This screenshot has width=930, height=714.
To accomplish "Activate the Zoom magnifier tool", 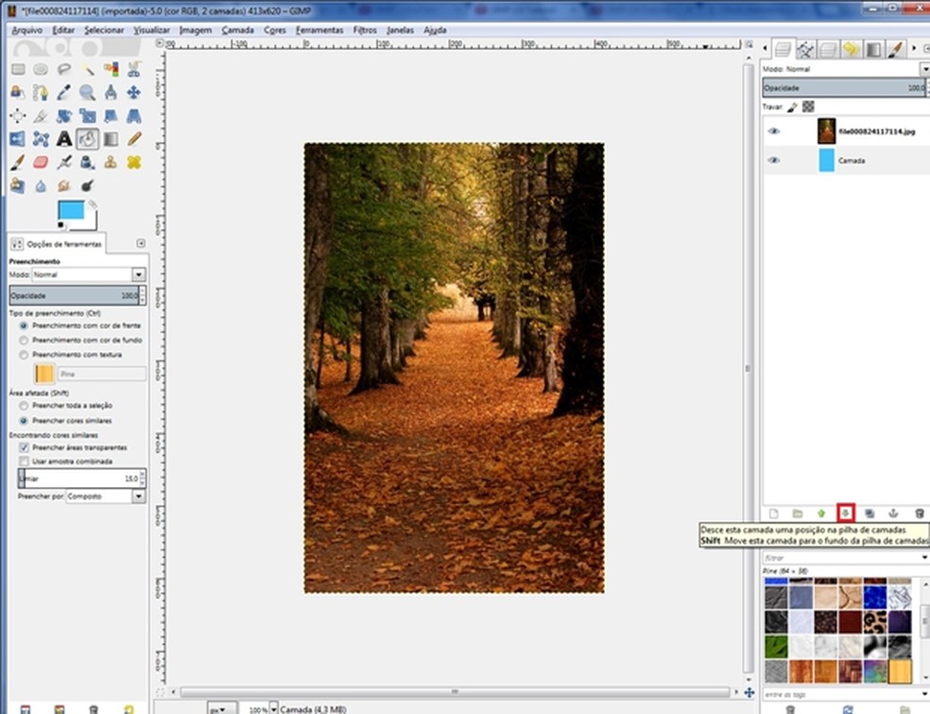I will 87,93.
